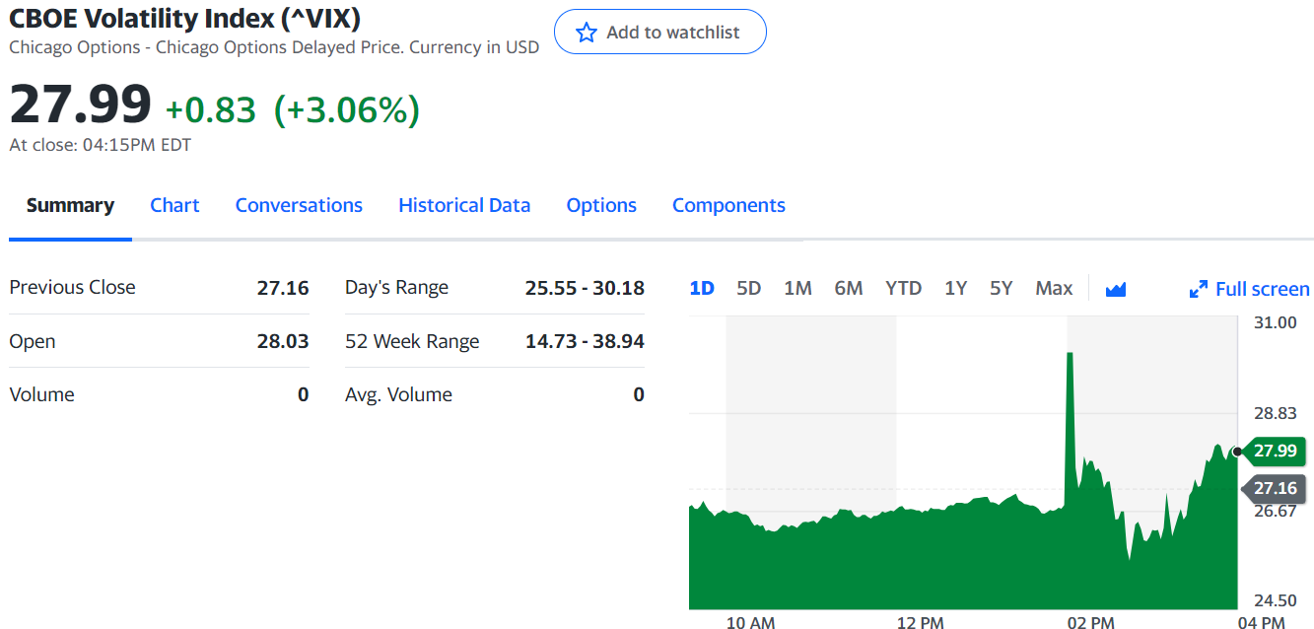Image resolution: width=1314 pixels, height=629 pixels.
Task: Click the Avg. Volume label
Action: (398, 394)
